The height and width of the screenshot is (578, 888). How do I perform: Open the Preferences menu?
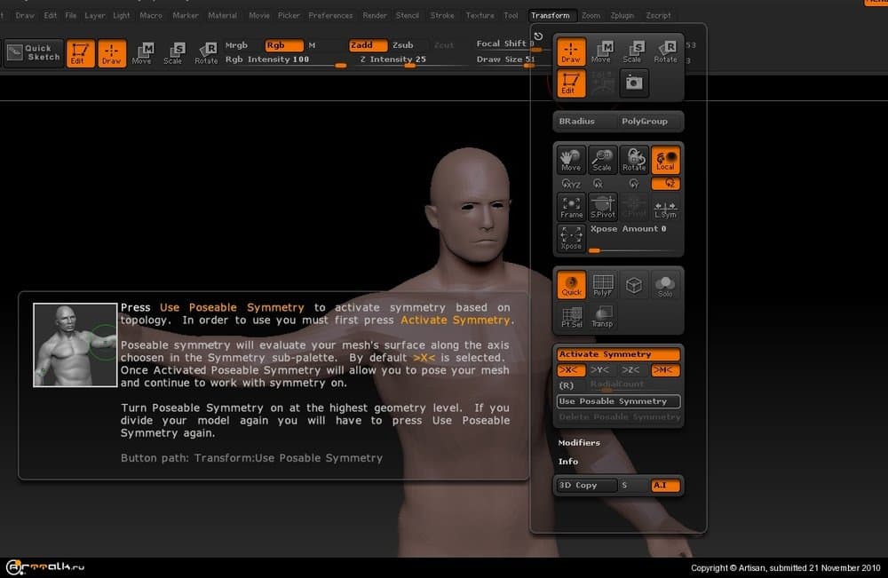(330, 15)
